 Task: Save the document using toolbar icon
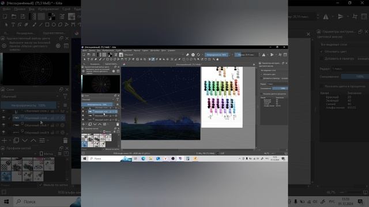click(93, 55)
